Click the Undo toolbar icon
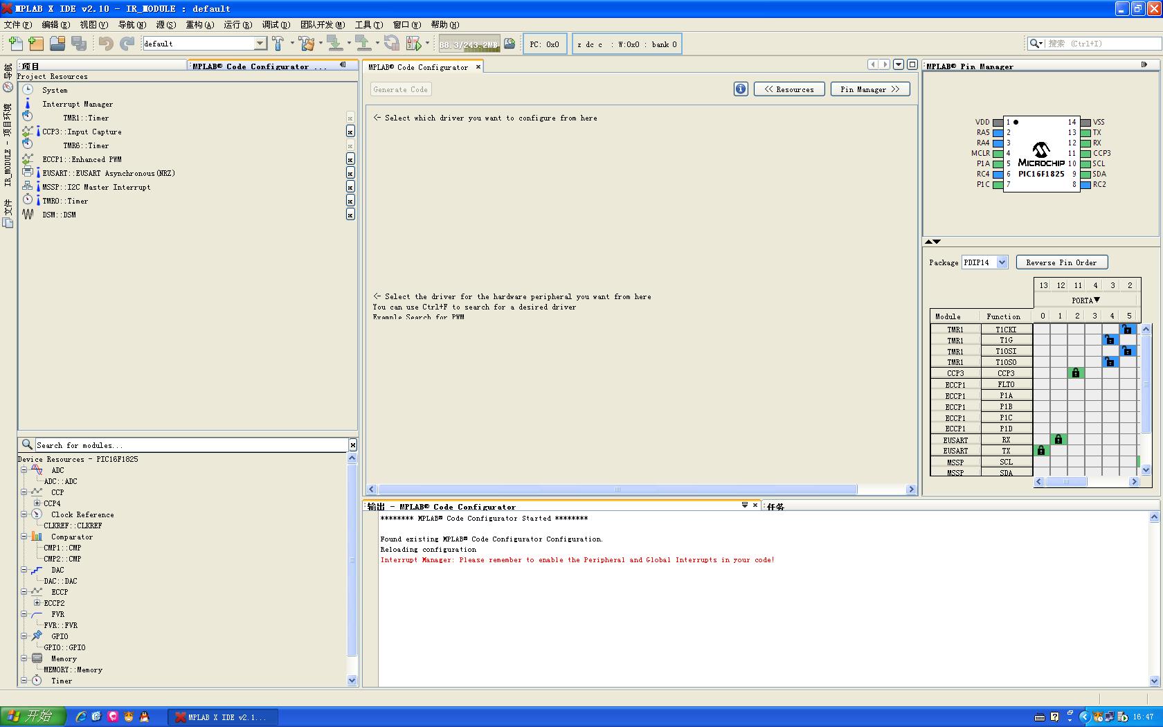The image size is (1163, 727). [x=106, y=44]
